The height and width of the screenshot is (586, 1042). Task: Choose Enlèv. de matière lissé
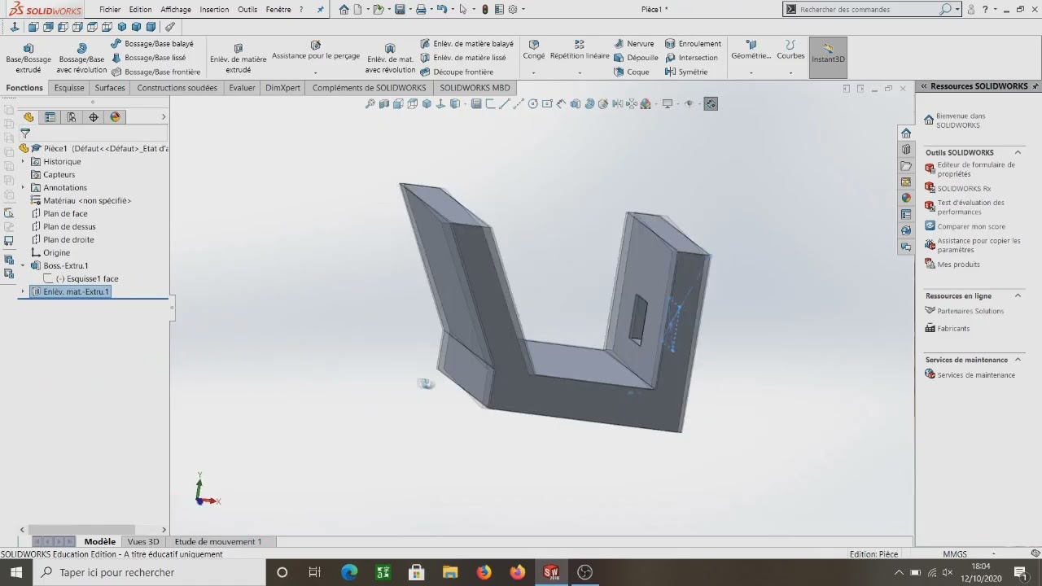click(x=462, y=58)
